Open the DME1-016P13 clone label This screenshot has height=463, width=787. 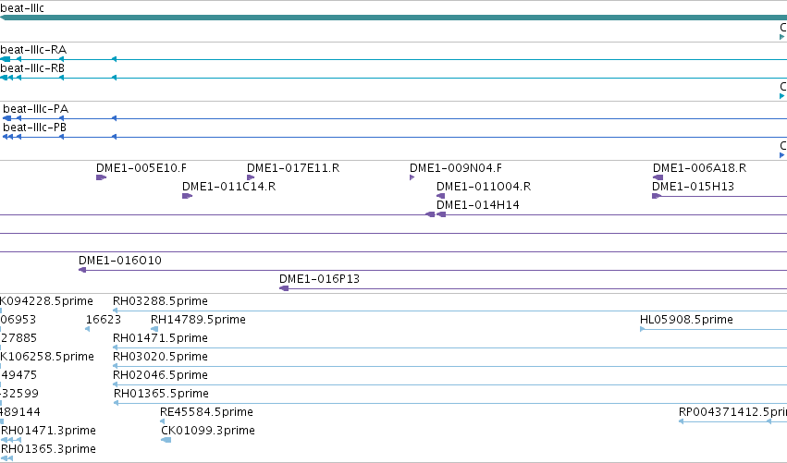[320, 279]
